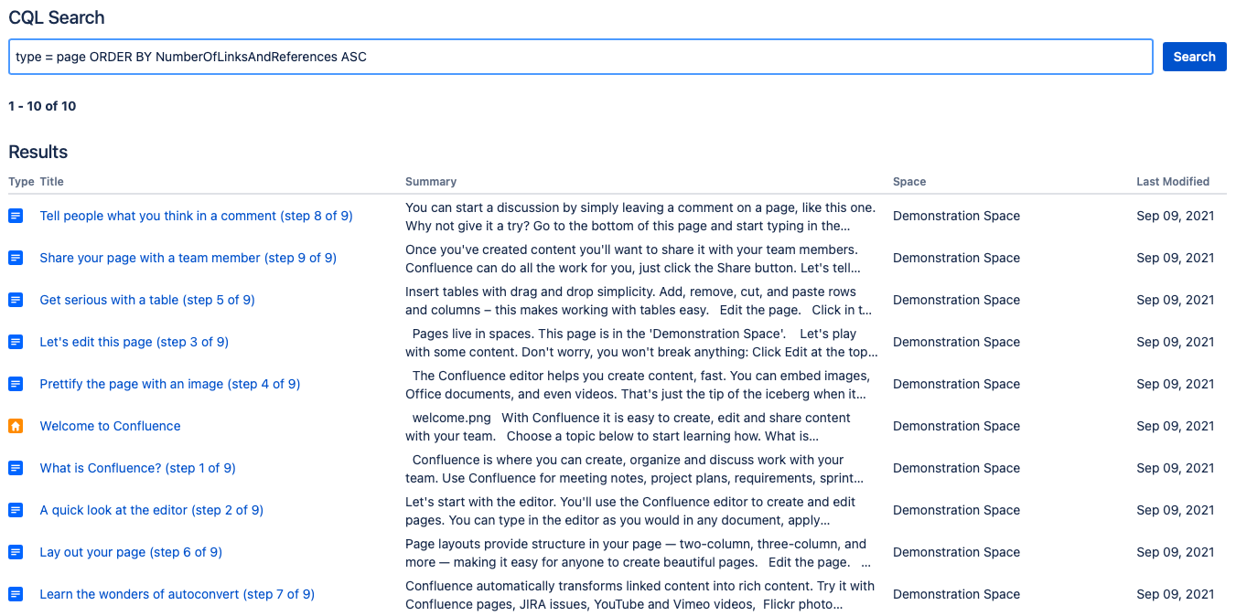Image resolution: width=1236 pixels, height=616 pixels.
Task: Click Sep 09, 2021 date in 'What is Confluence?' row
Action: click(x=1176, y=468)
